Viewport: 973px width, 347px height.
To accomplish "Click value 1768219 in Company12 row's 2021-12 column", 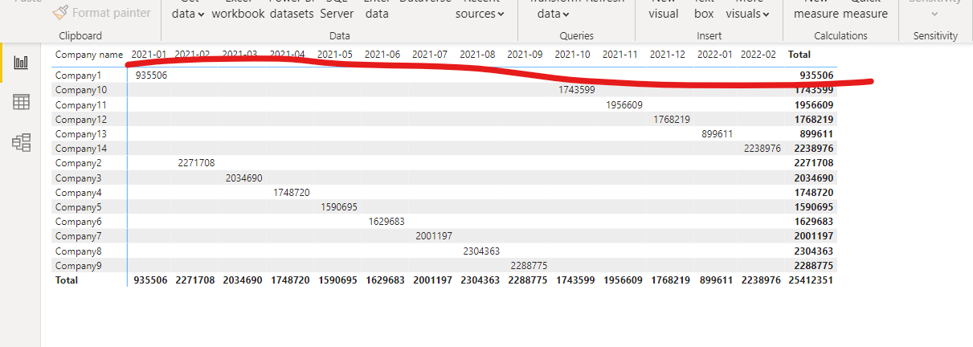I will click(x=672, y=119).
